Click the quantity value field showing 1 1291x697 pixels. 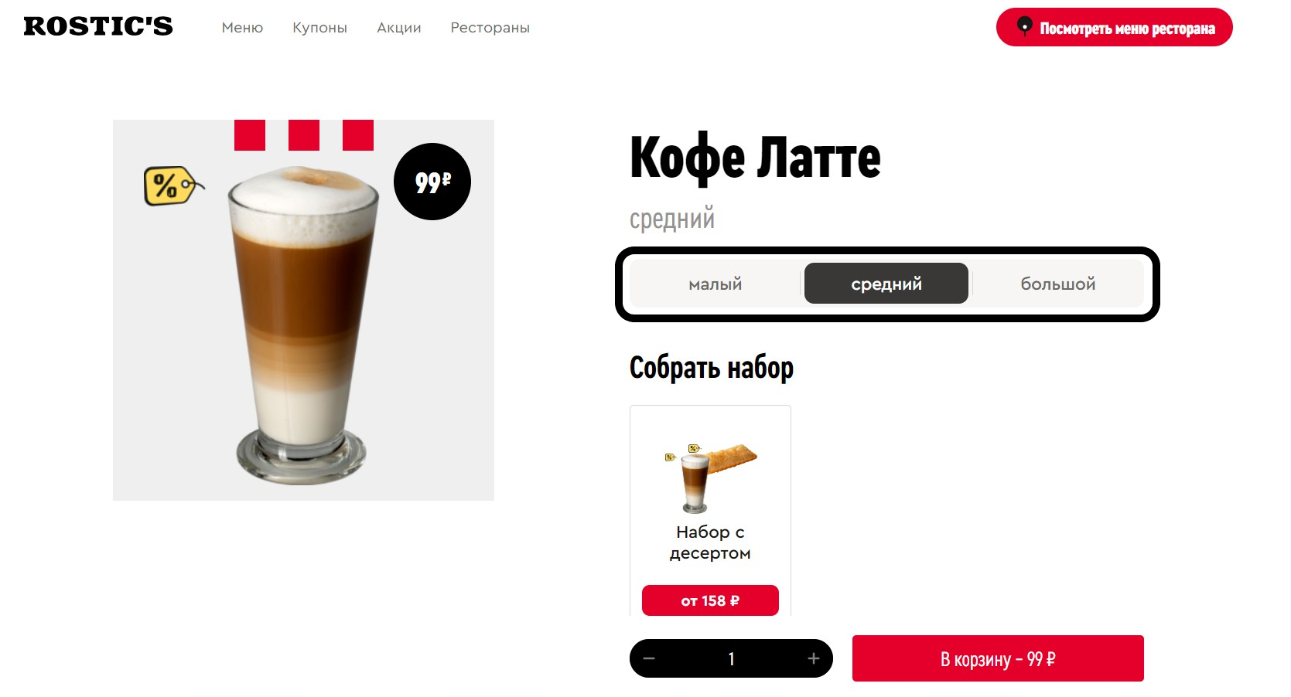point(731,658)
